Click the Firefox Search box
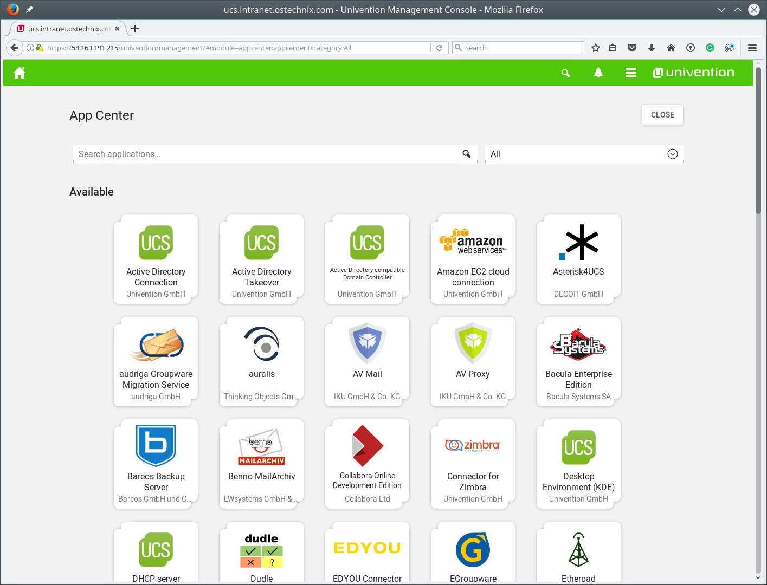 pyautogui.click(x=518, y=48)
